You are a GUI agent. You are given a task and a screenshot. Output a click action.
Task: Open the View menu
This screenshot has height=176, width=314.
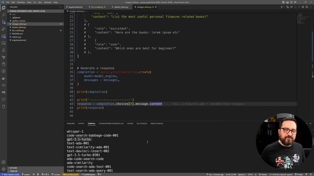29,2
